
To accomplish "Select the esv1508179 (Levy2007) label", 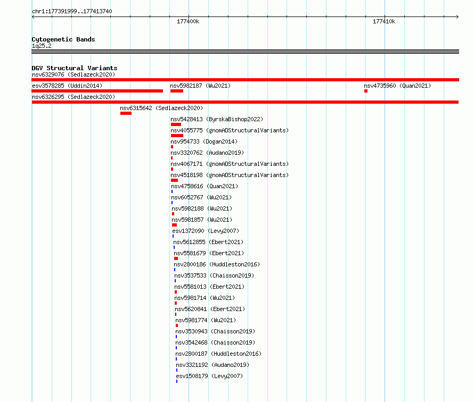I will [x=209, y=376].
